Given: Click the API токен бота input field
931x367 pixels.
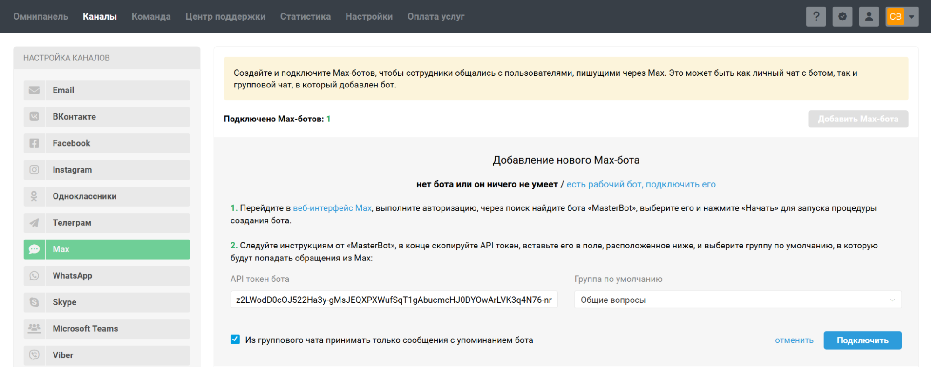Looking at the screenshot, I should tap(394, 300).
